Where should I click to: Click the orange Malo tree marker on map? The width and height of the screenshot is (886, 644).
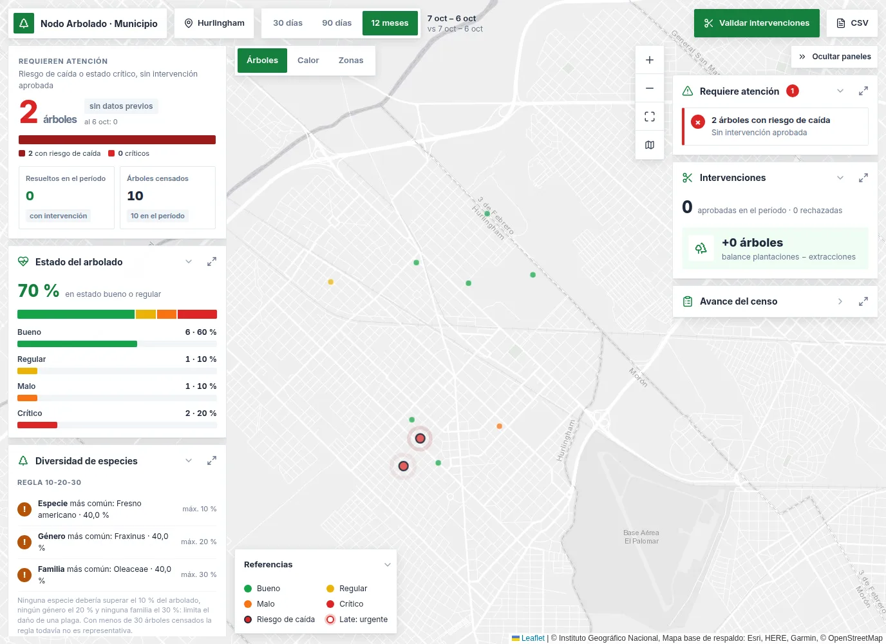pyautogui.click(x=499, y=426)
